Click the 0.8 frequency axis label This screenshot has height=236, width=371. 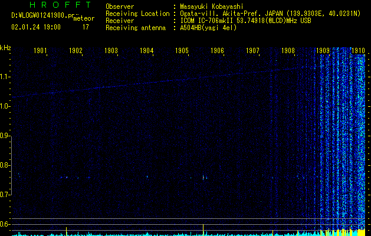click(x=5, y=165)
